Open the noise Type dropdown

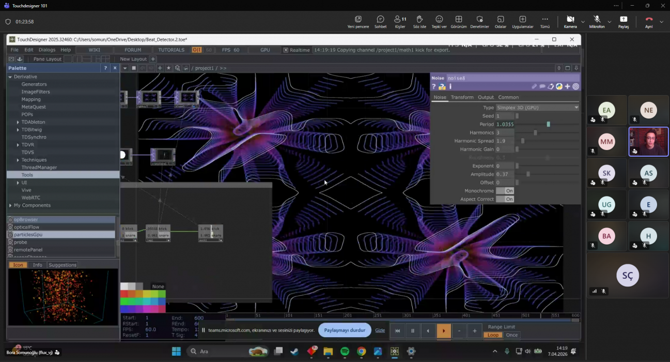point(537,108)
